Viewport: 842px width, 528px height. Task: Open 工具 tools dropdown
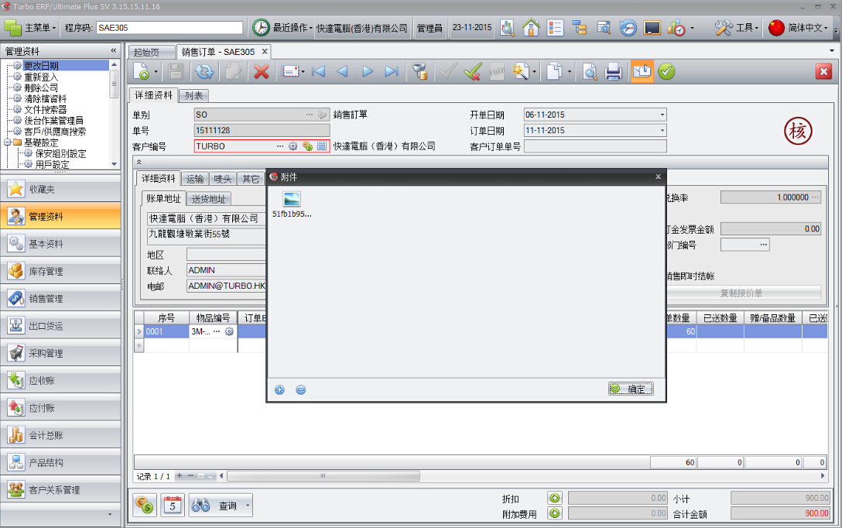736,27
